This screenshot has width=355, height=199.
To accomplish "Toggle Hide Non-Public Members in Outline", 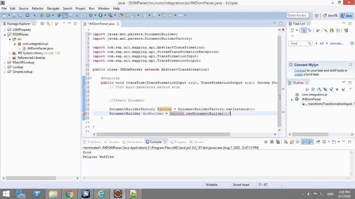I will [x=337, y=90].
